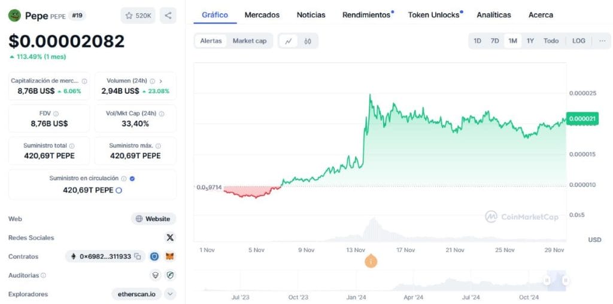The image size is (613, 304).
Task: Toggle LOG scale on chart
Action: [x=579, y=41]
